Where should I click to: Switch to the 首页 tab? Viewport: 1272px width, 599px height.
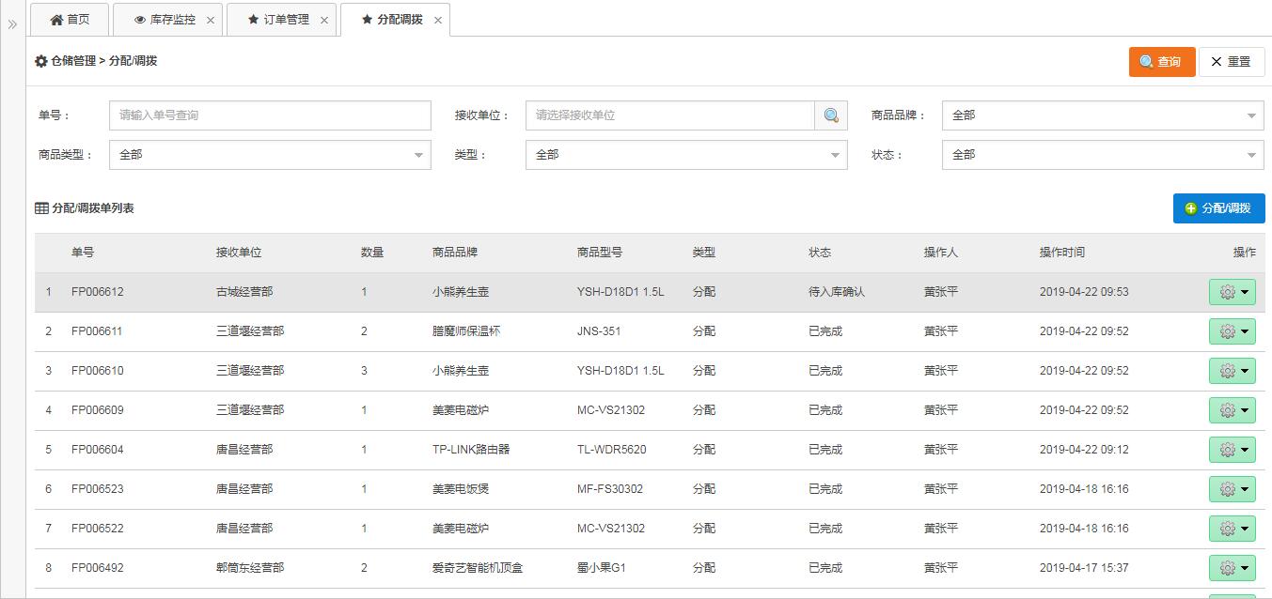pos(70,20)
